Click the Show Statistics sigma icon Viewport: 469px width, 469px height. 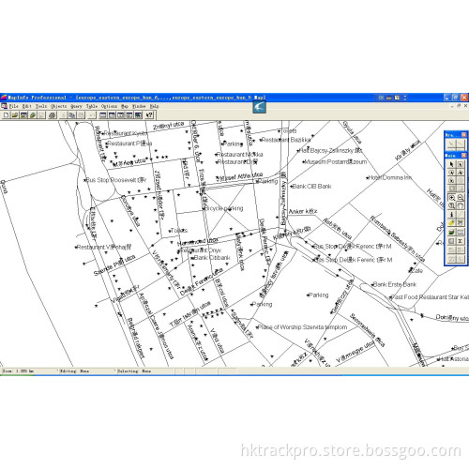click(461, 241)
